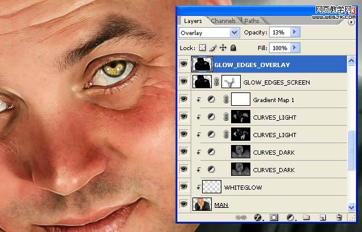Image resolution: width=362 pixels, height=232 pixels.
Task: Click mask link icon on GLOW_EDGES_SCREEN
Action: point(217,82)
